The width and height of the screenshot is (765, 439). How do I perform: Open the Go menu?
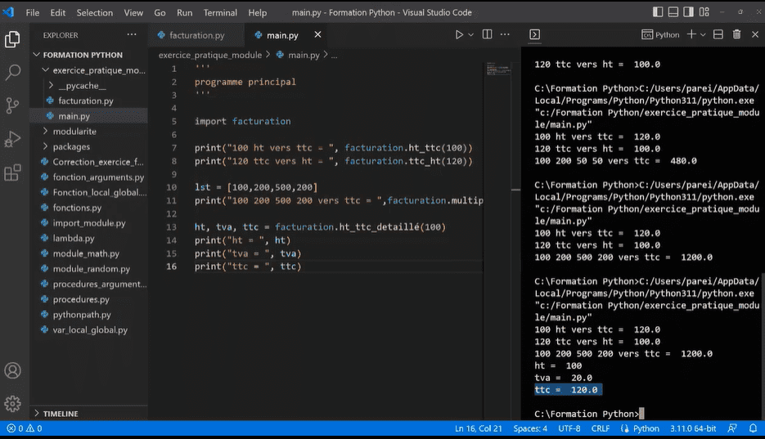click(x=160, y=12)
